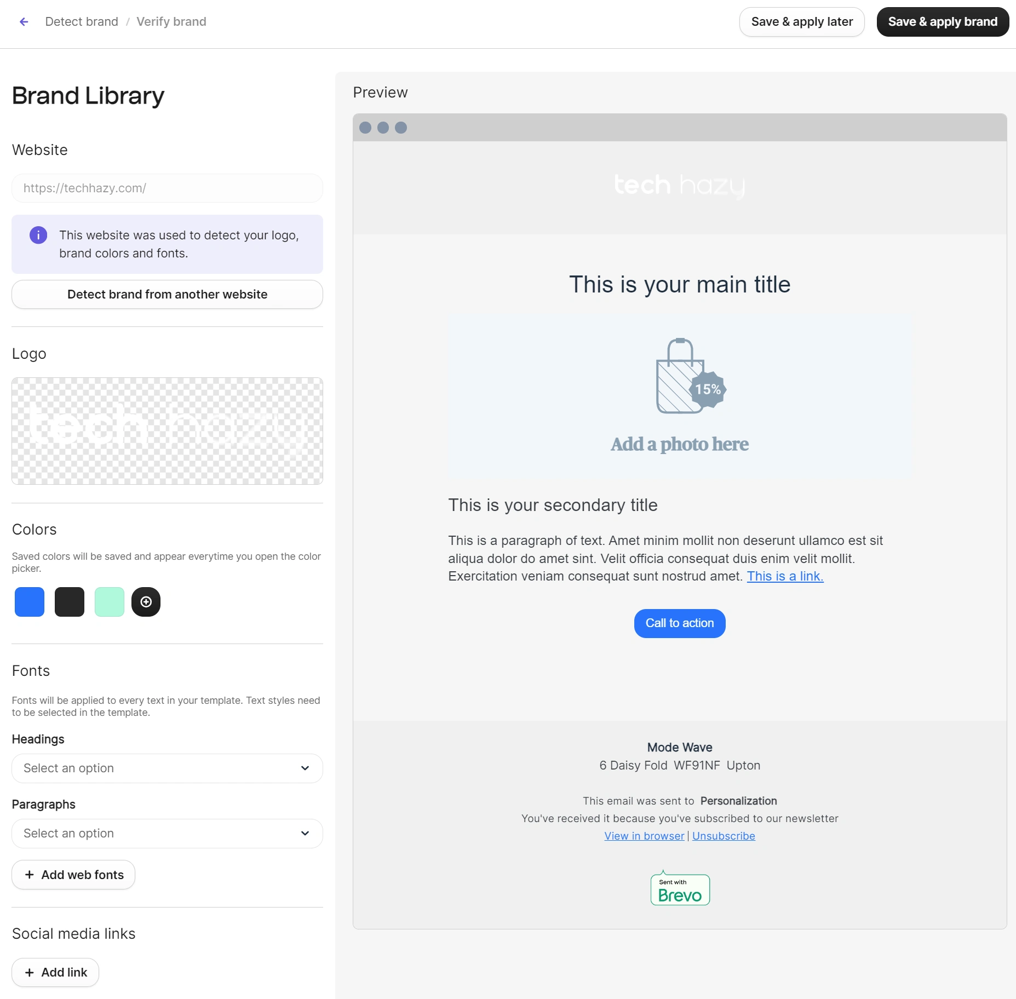
Task: Go to Detect brand breadcrumb
Action: (x=82, y=22)
